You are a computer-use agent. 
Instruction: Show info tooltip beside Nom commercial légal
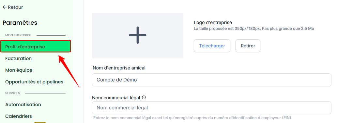144,98
